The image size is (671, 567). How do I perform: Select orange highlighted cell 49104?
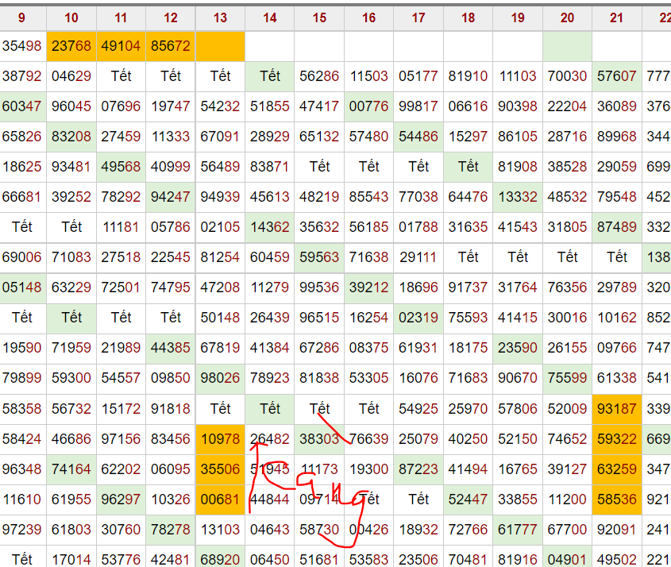[x=121, y=46]
